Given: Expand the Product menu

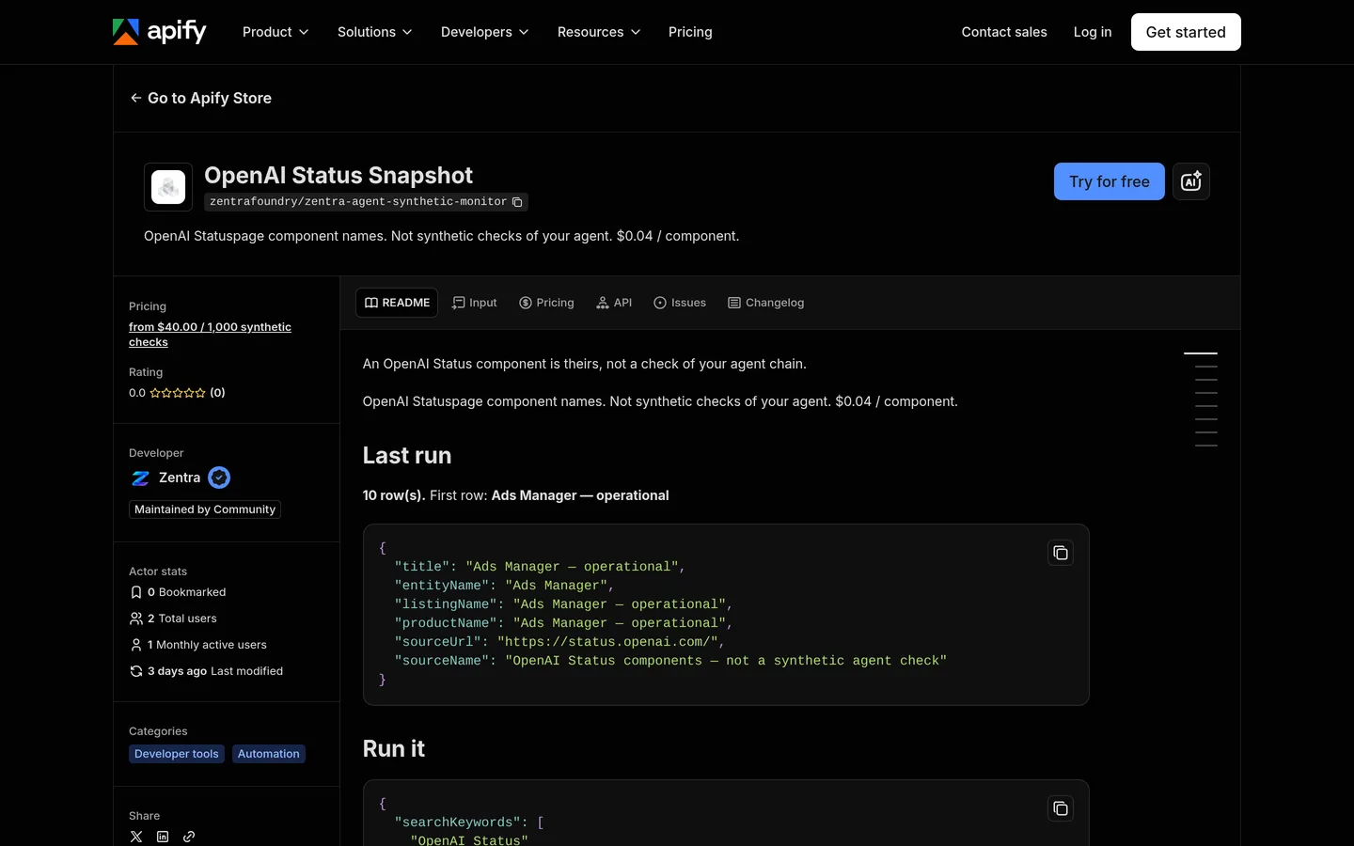Looking at the screenshot, I should tap(276, 32).
